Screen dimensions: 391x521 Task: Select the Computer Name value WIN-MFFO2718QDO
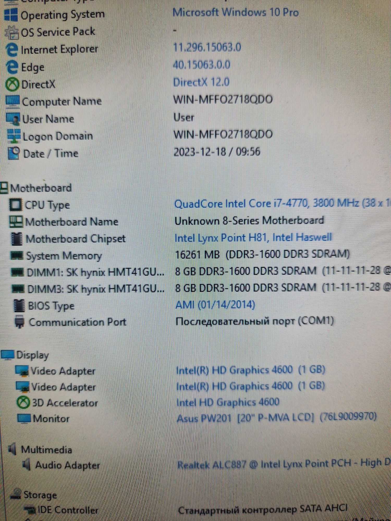pyautogui.click(x=223, y=100)
